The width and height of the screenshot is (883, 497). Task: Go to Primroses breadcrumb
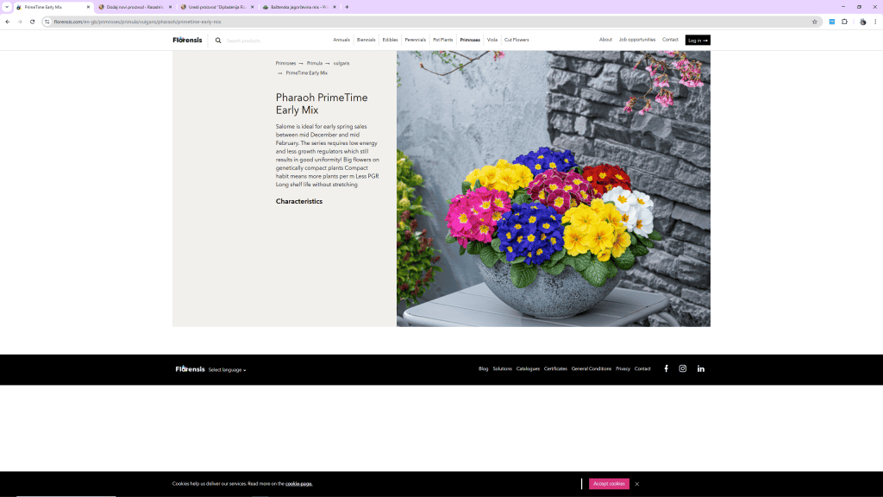285,63
